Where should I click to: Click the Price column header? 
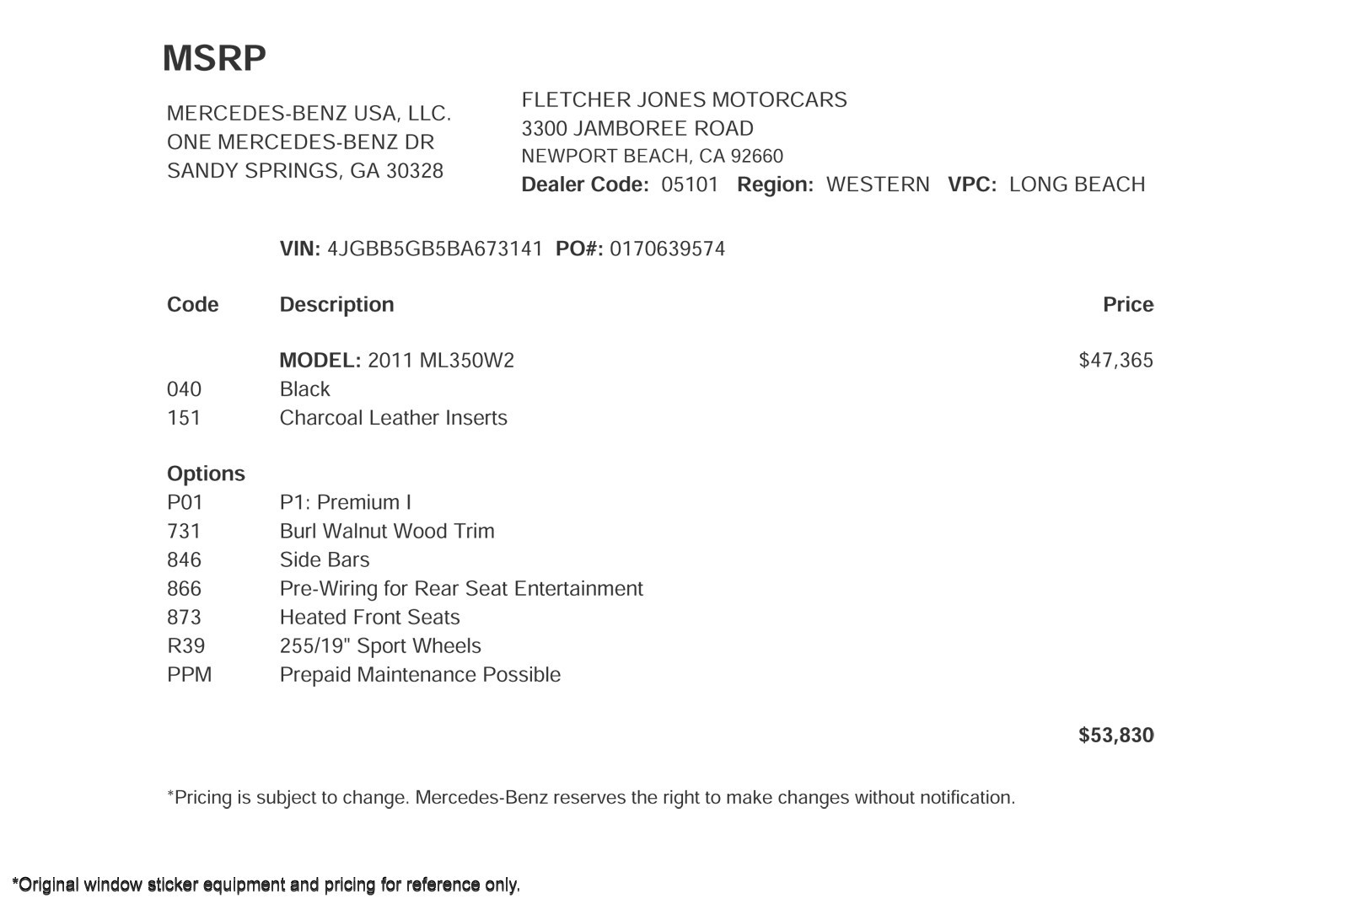click(1128, 304)
